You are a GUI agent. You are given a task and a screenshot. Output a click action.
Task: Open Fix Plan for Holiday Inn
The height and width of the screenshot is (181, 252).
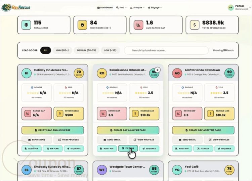click(x=53, y=148)
